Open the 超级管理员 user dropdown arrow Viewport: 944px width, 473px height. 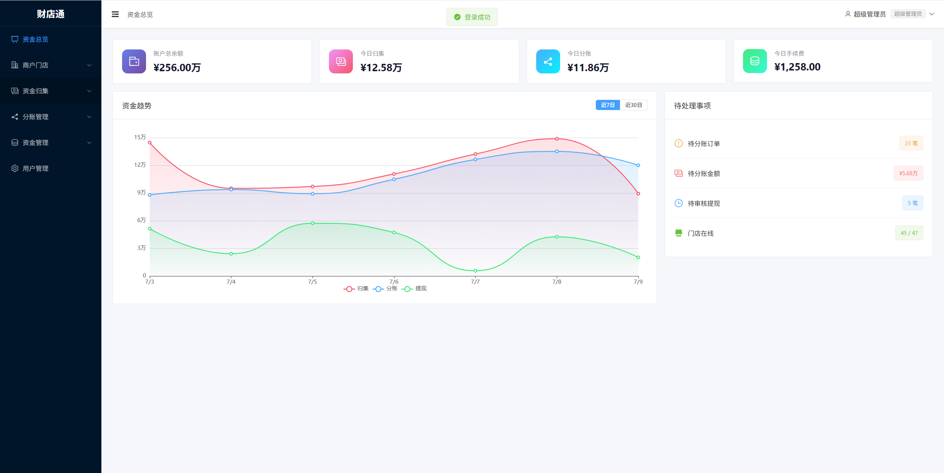(931, 14)
